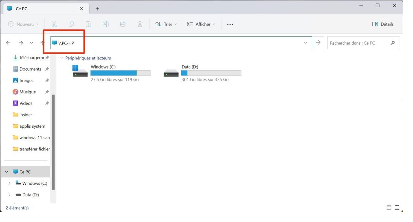The image size is (413, 222).
Task: Click the text 27,5 Go libres sur 119 Go
Action: [115, 79]
